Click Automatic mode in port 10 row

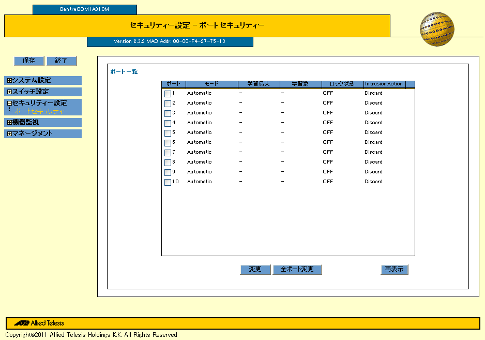tap(199, 182)
